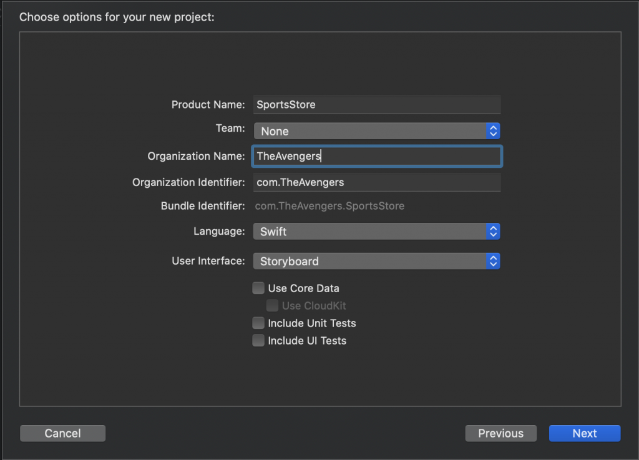
Task: Expand the Language dropdown set to Swift
Action: pos(369,232)
